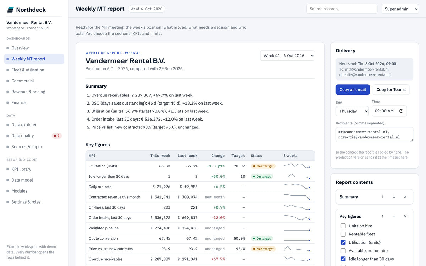The image size is (426, 266).
Task: Click the −12.0% Order intake change
Action: (218, 218)
